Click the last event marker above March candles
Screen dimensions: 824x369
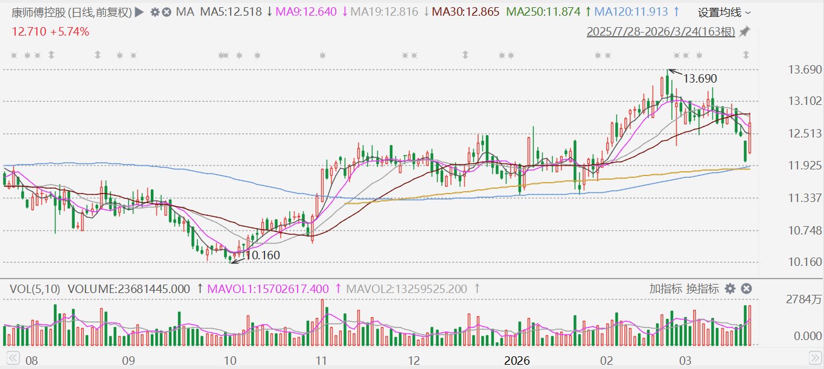click(746, 55)
